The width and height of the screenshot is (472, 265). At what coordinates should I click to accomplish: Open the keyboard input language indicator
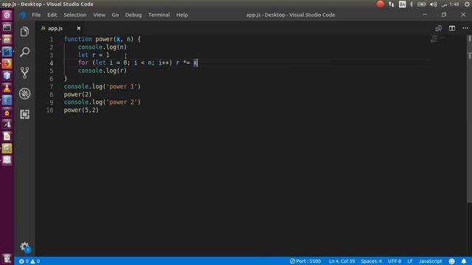click(x=402, y=4)
